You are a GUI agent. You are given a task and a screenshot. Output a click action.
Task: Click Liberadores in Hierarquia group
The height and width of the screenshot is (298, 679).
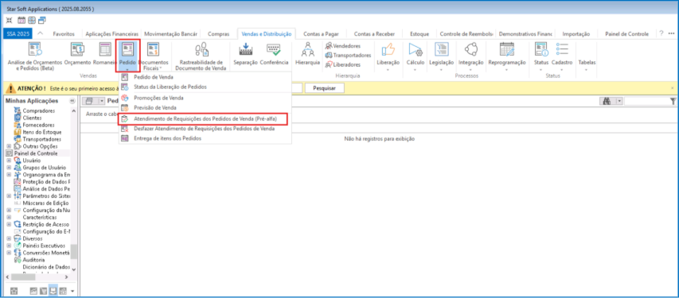tap(342, 64)
